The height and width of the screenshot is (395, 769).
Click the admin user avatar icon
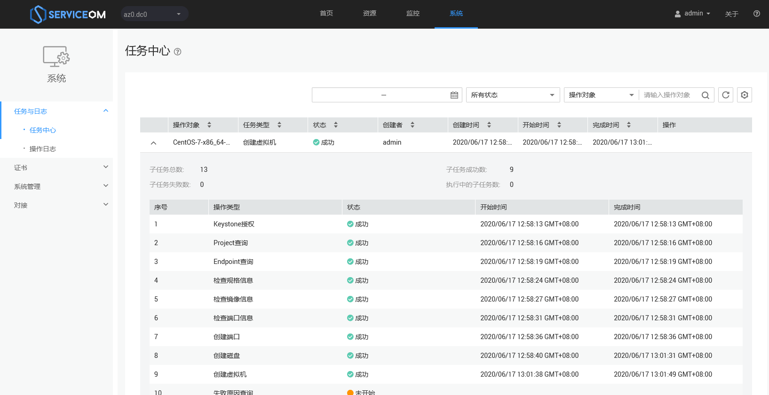pos(678,14)
